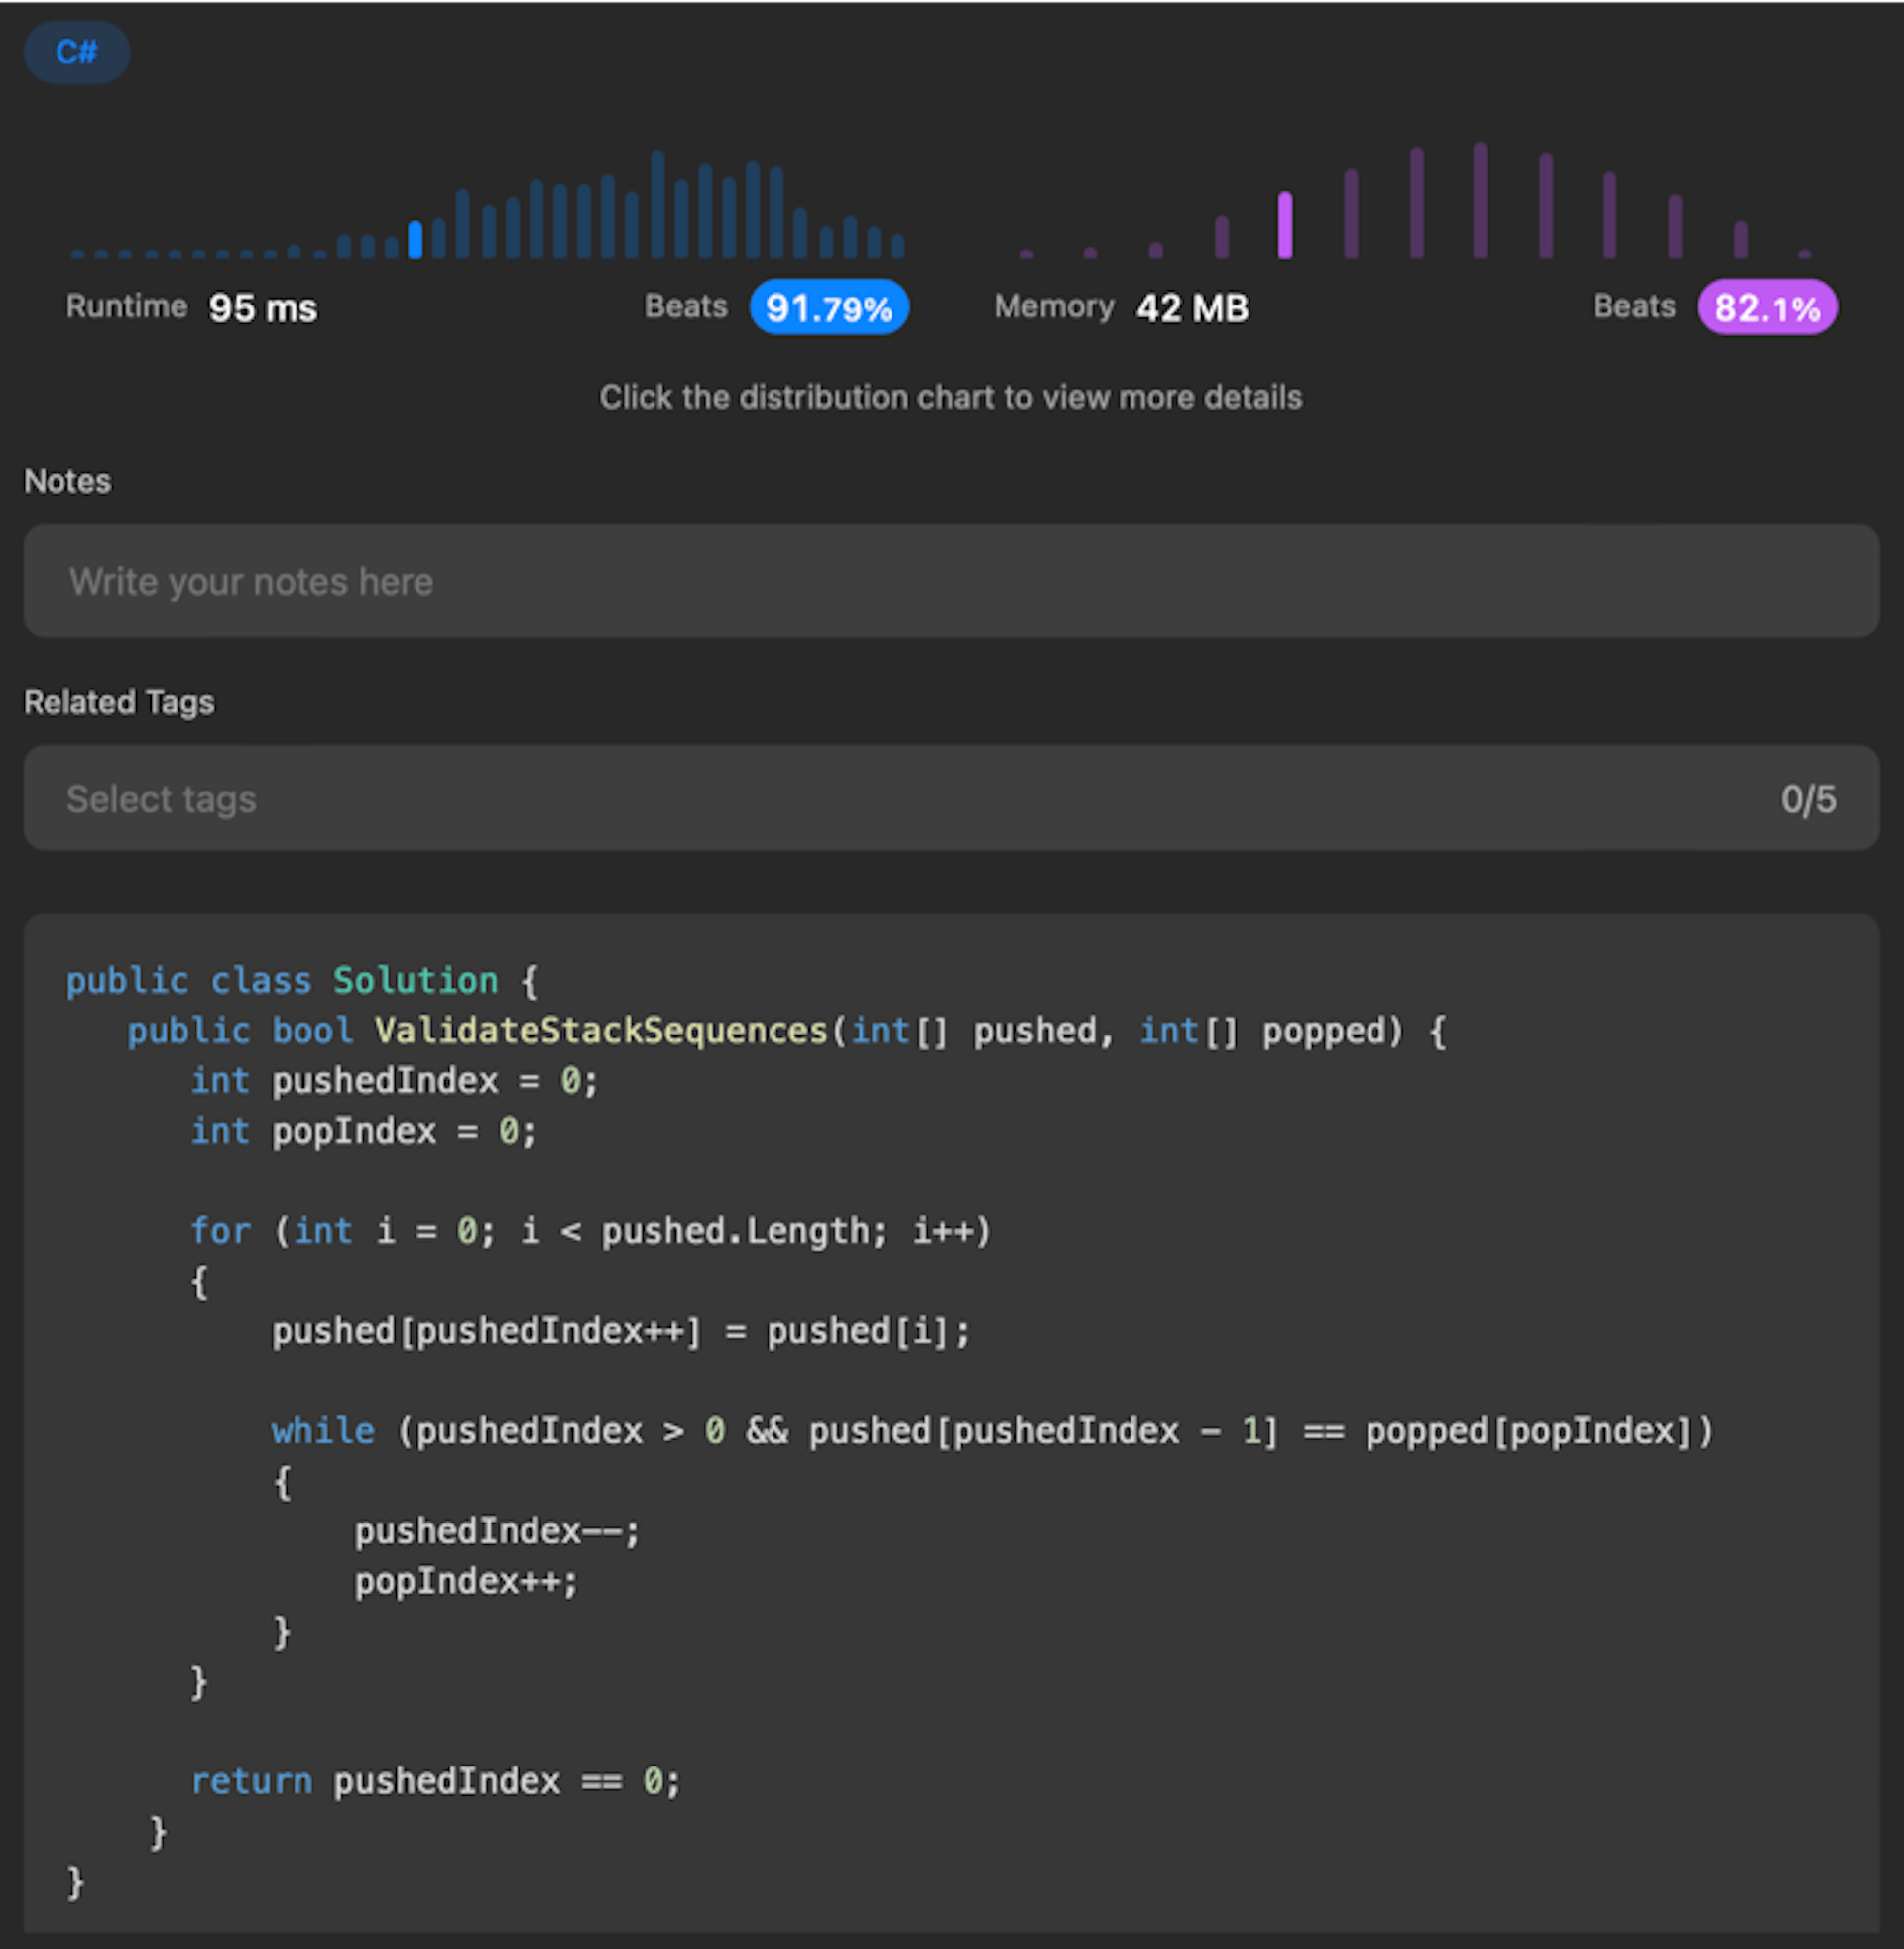This screenshot has height=1949, width=1904.
Task: Open the Select tags dropdown
Action: (900, 798)
